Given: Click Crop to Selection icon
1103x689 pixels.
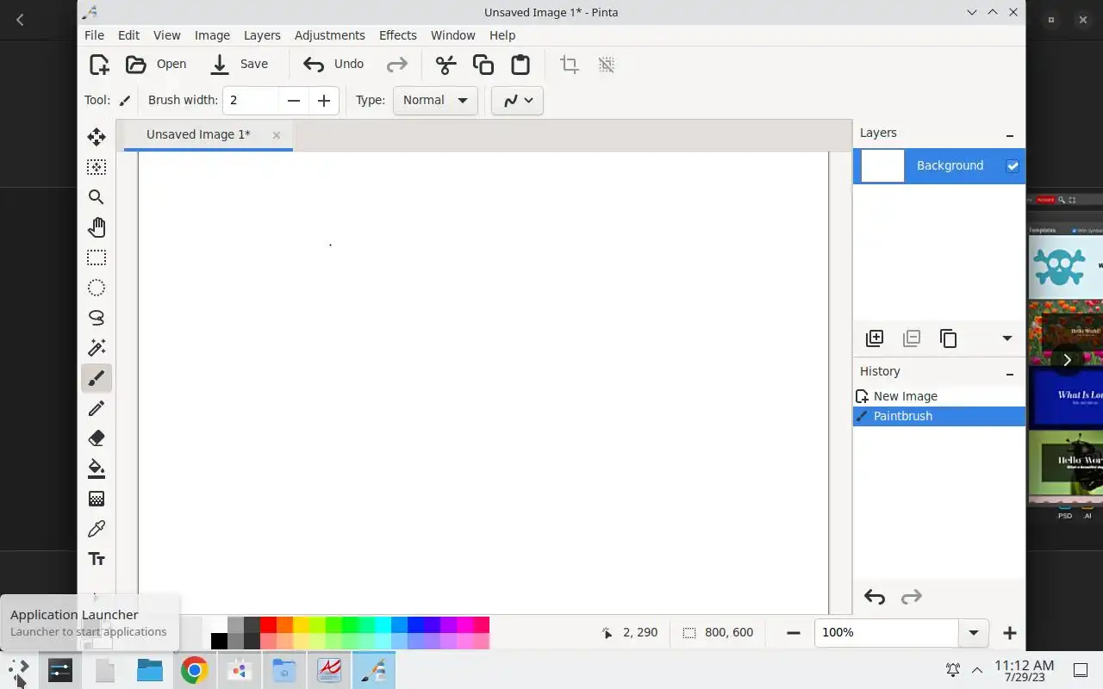Looking at the screenshot, I should [x=569, y=65].
